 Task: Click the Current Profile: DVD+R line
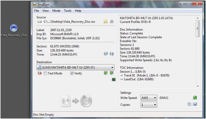click(x=135, y=22)
